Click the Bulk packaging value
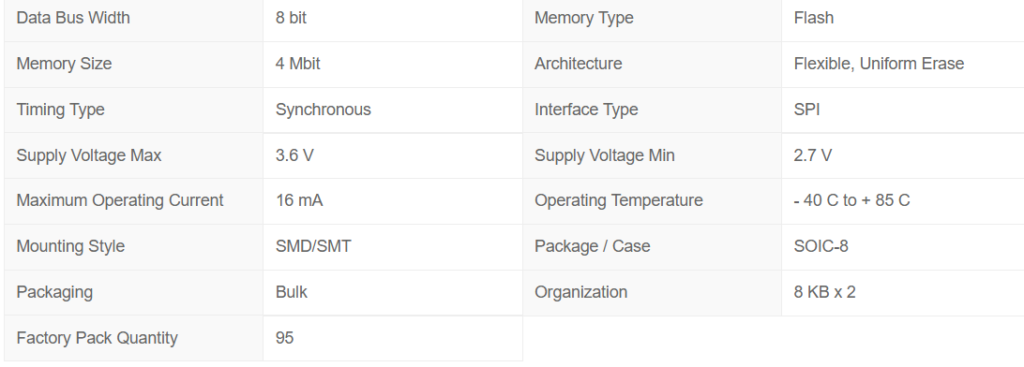Viewport: 1024px width, 367px height. coord(292,291)
